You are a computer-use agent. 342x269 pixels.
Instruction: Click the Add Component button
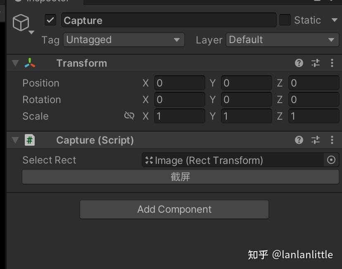(174, 209)
